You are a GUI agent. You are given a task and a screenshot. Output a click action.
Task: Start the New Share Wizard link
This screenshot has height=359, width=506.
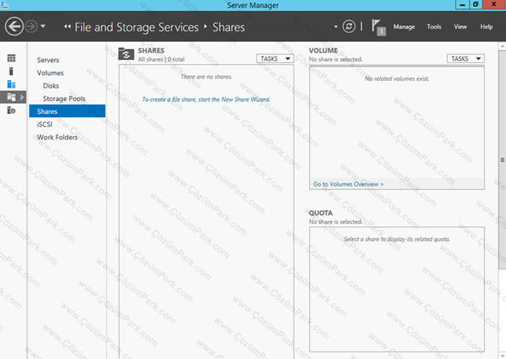[x=206, y=100]
